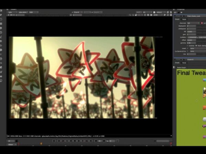Click the orange timeline playhead marker

[41, 144]
